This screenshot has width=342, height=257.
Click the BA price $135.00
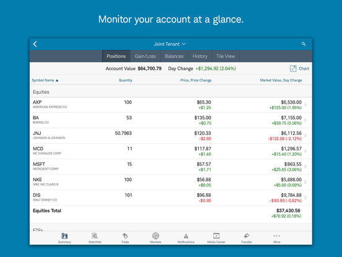pos(203,117)
